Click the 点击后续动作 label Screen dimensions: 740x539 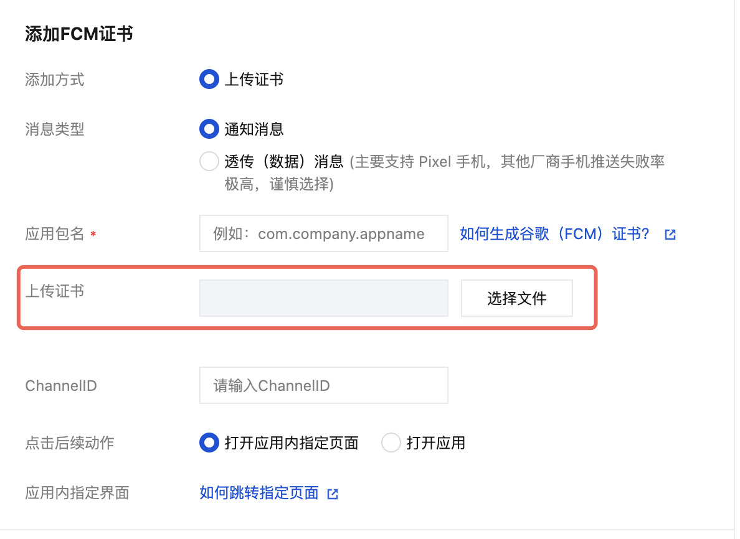70,443
